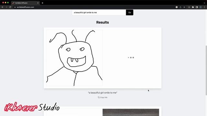This screenshot has height=116, width=207.
Task: Click the Results heading
Action: [103, 22]
